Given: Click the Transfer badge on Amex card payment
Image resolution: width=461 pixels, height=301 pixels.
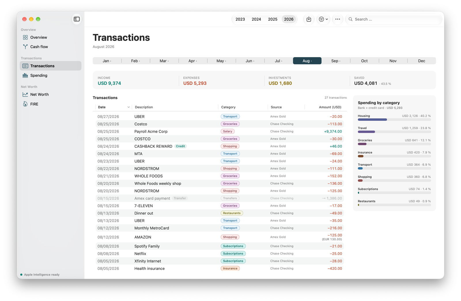Looking at the screenshot, I should [180, 198].
